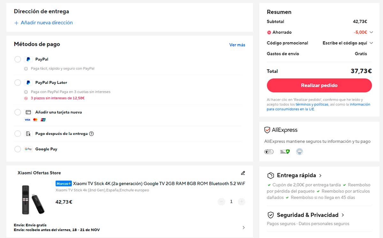383x238 pixels.
Task: Click the PayPal logo icon
Action: pos(28,59)
